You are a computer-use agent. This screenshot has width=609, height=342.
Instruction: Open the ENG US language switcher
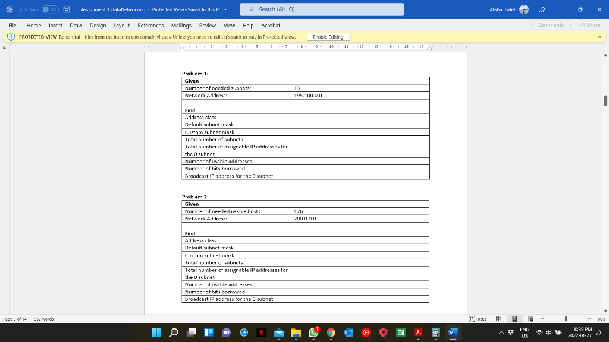(x=525, y=332)
